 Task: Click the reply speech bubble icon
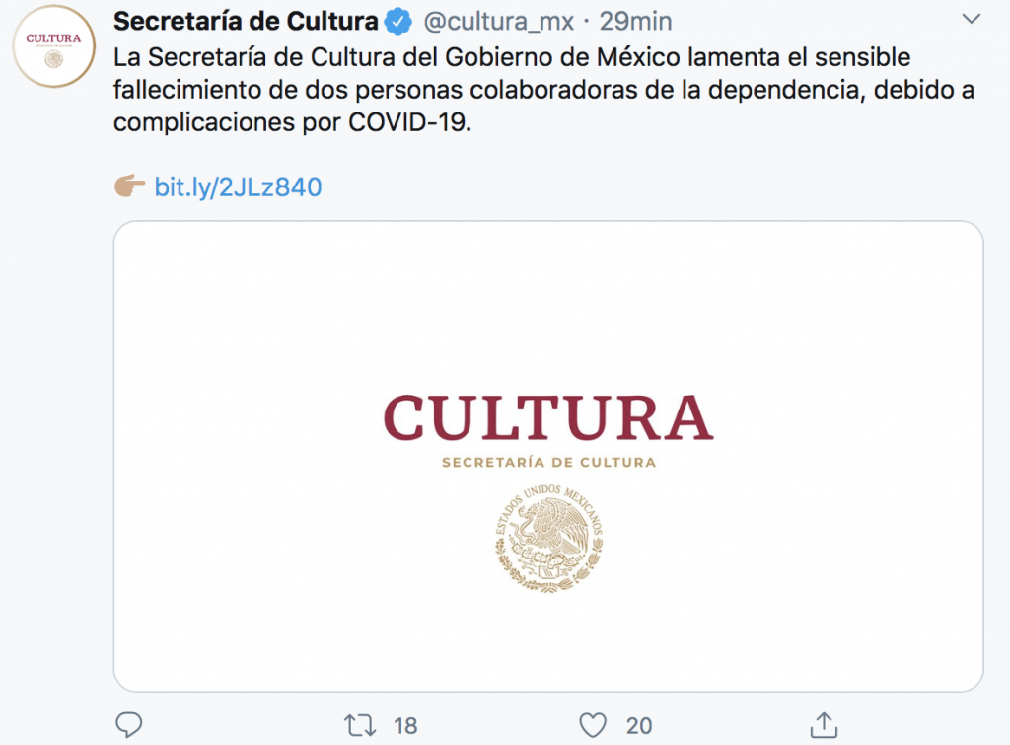pyautogui.click(x=129, y=725)
